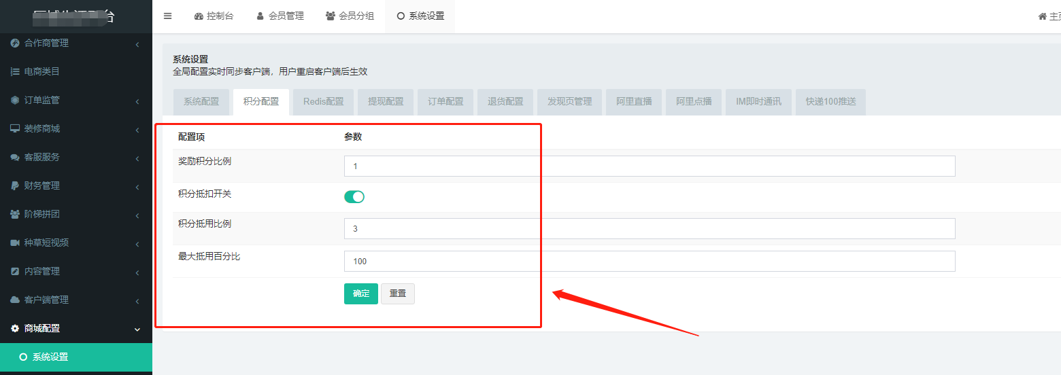Click the 最大抵用百分比 input field
The image size is (1061, 375).
click(650, 262)
